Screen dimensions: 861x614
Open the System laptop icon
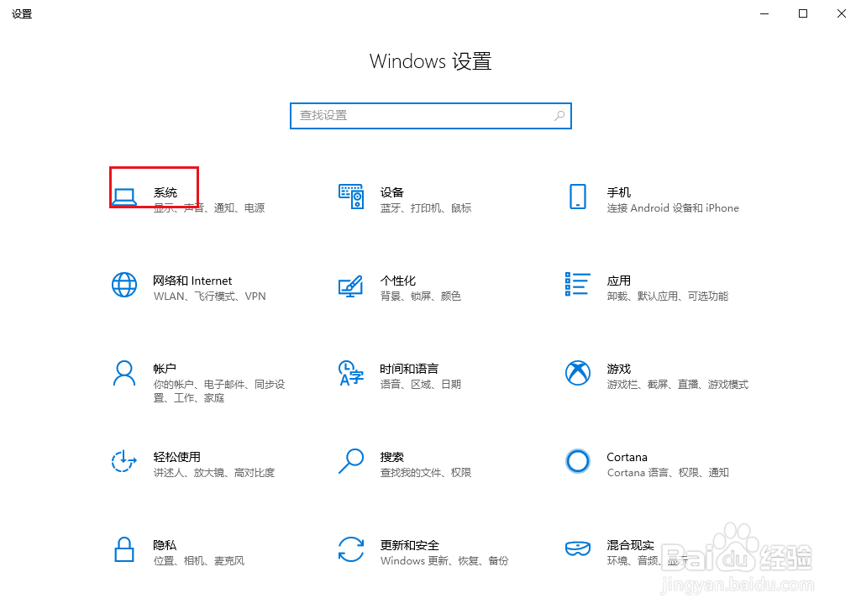click(x=124, y=197)
